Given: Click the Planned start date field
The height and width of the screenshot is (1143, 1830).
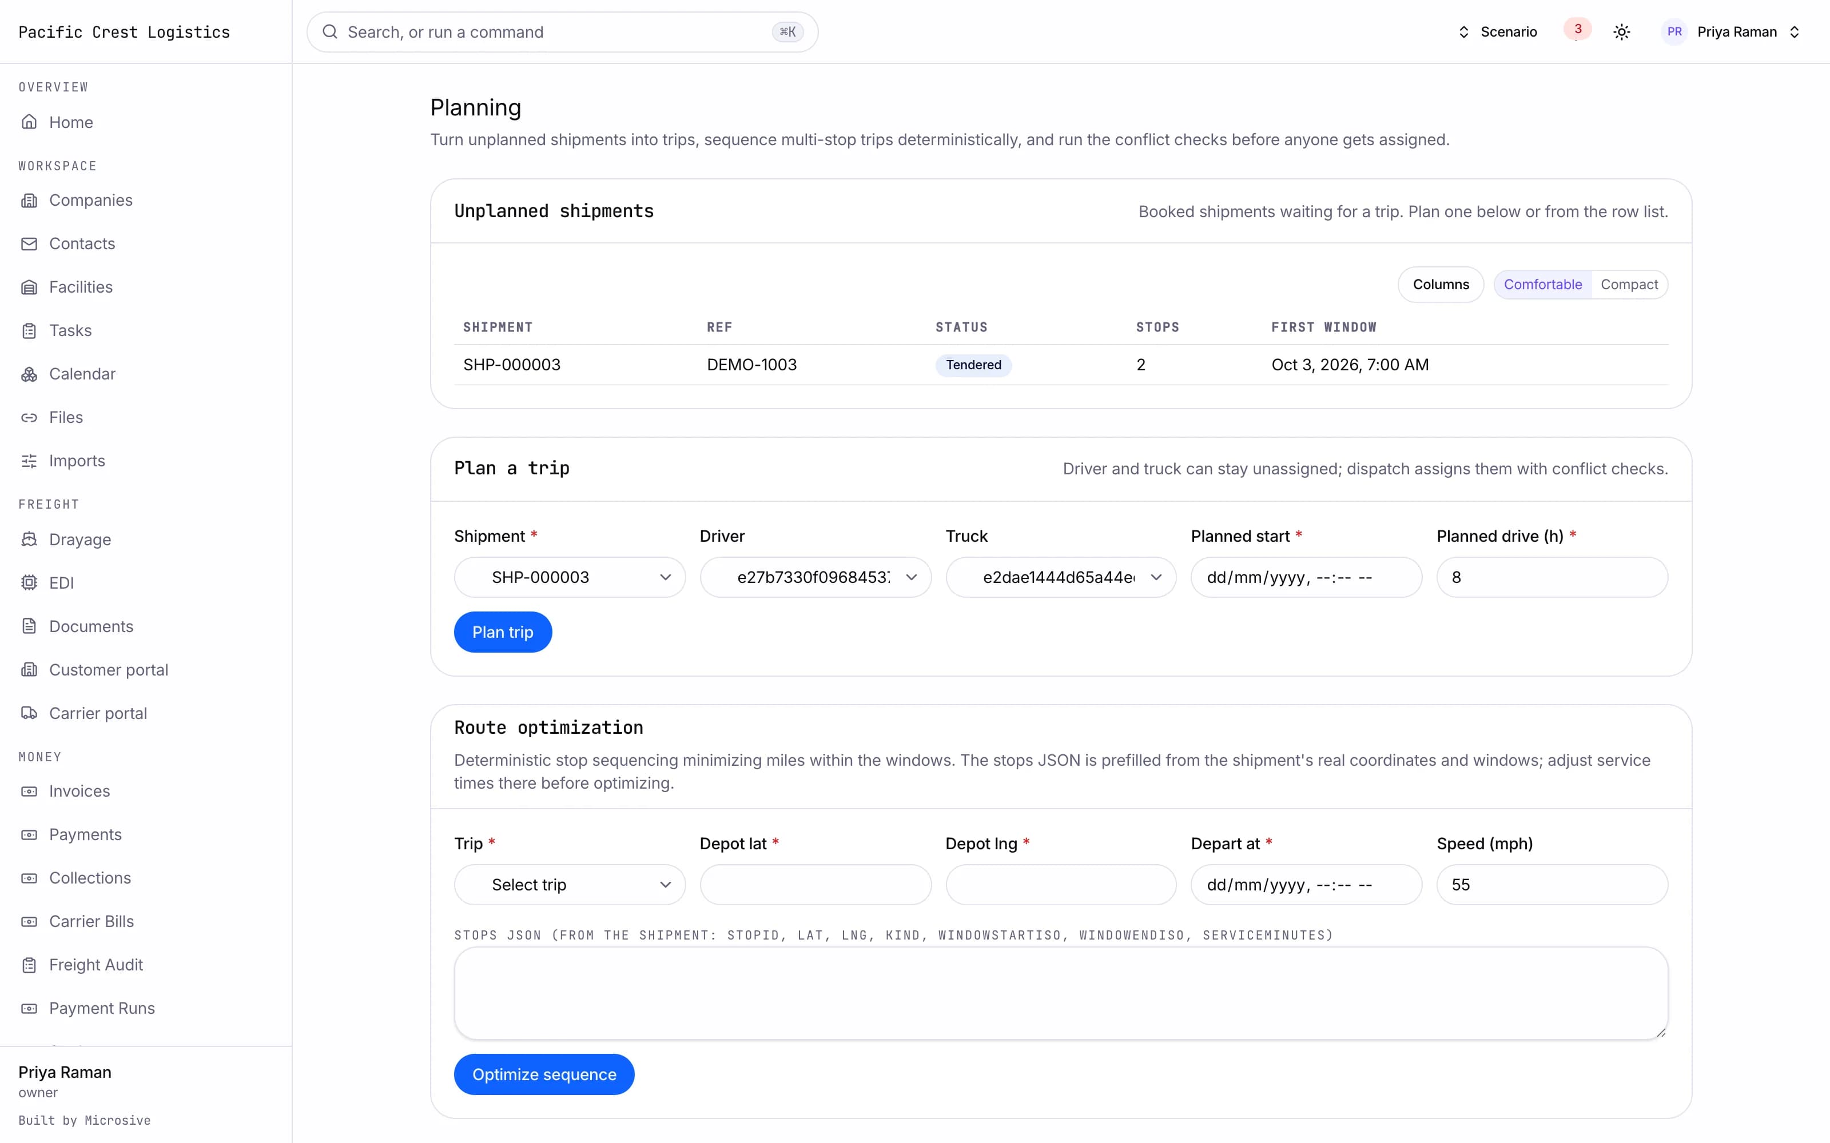Looking at the screenshot, I should pos(1306,578).
